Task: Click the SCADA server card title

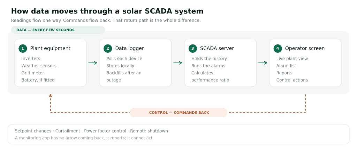Action: click(217, 49)
